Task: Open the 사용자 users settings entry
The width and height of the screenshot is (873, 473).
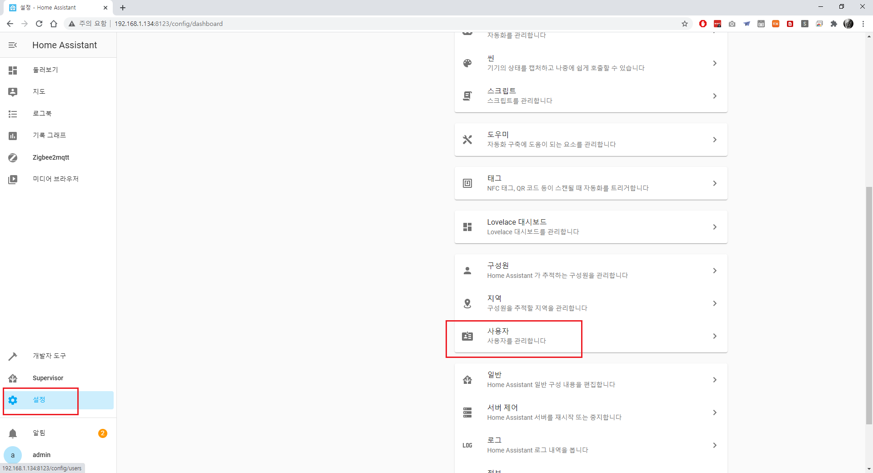Action: (591, 336)
